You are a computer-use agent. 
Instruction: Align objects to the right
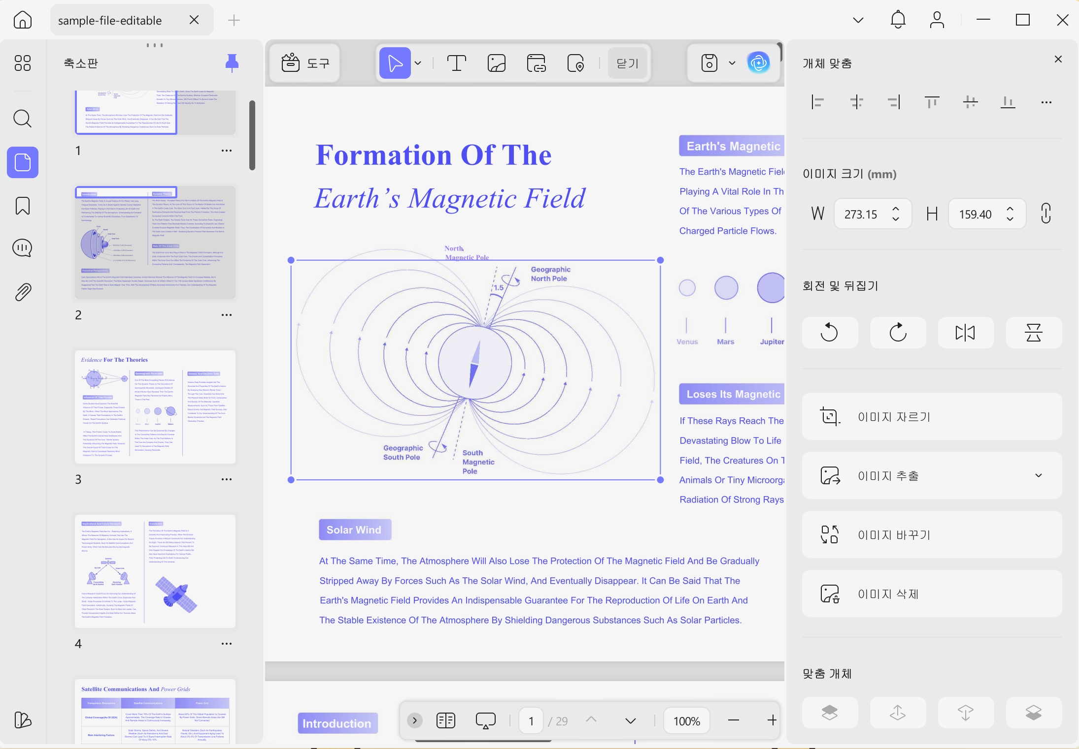(894, 102)
